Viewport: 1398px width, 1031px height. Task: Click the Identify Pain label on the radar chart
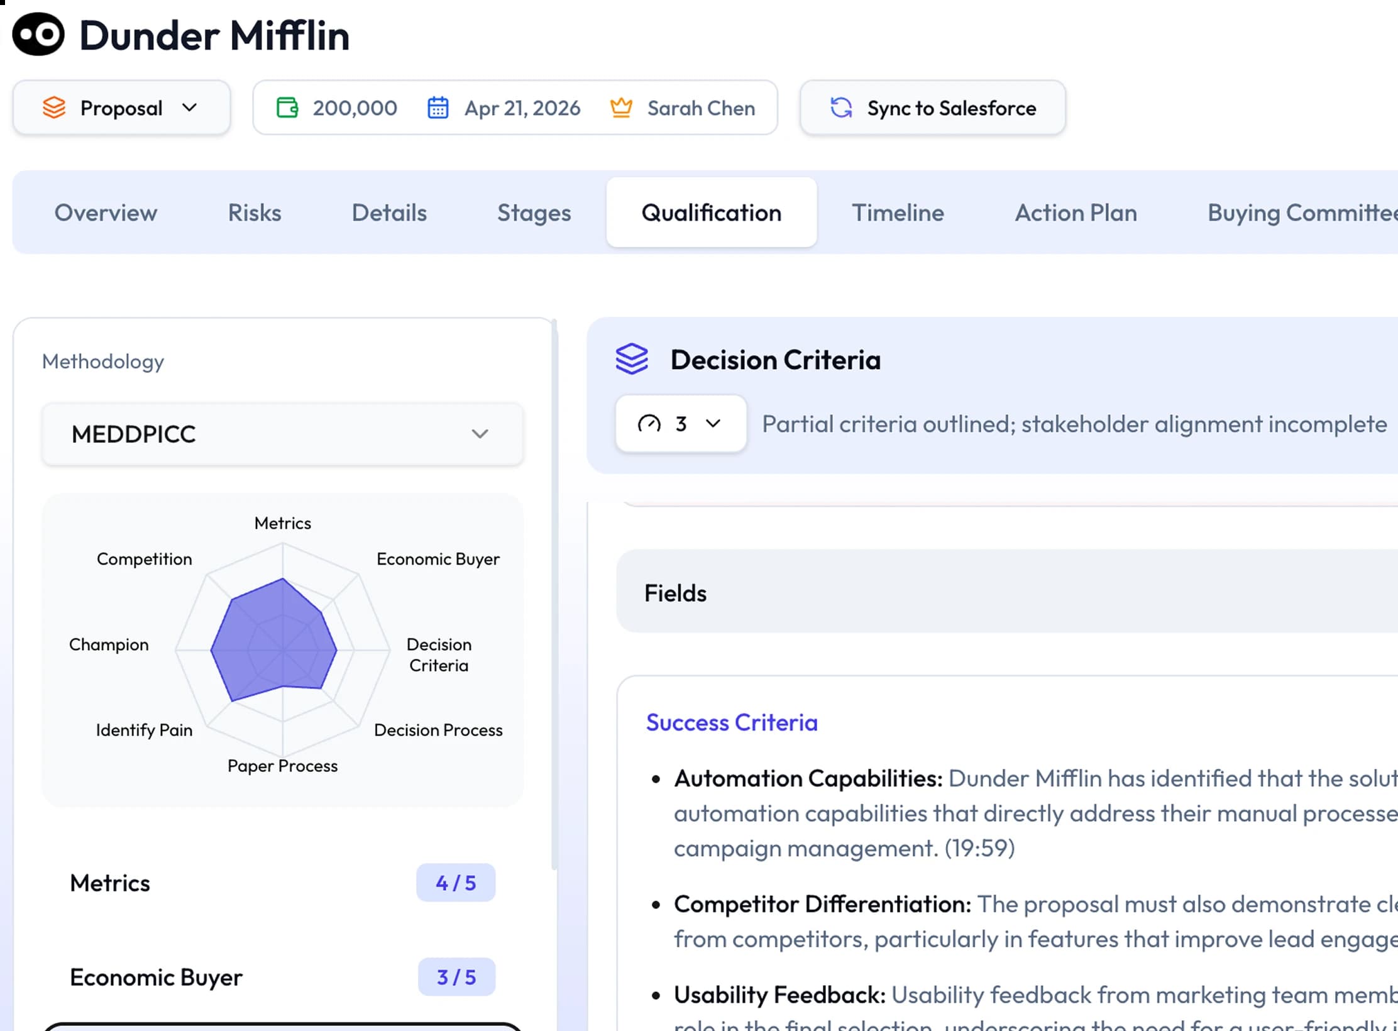144,730
